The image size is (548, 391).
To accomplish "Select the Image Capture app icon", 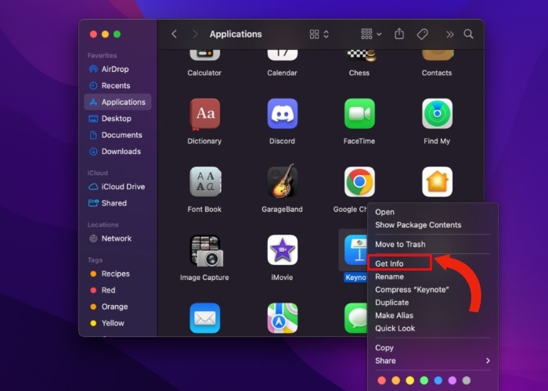I will [206, 251].
